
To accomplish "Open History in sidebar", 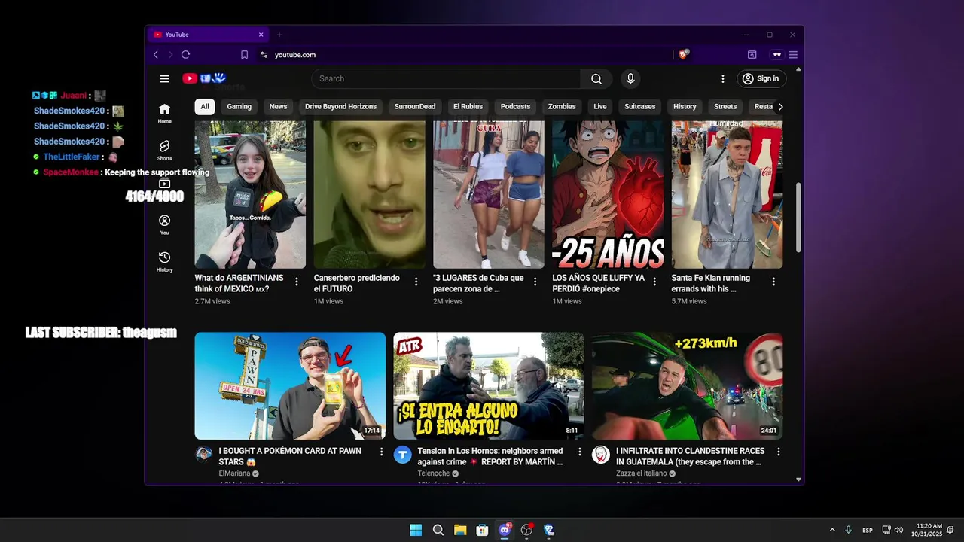I will pos(164,261).
